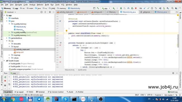Toggle the Gradle side panel tab
The width and height of the screenshot is (182, 102).
click(x=180, y=16)
